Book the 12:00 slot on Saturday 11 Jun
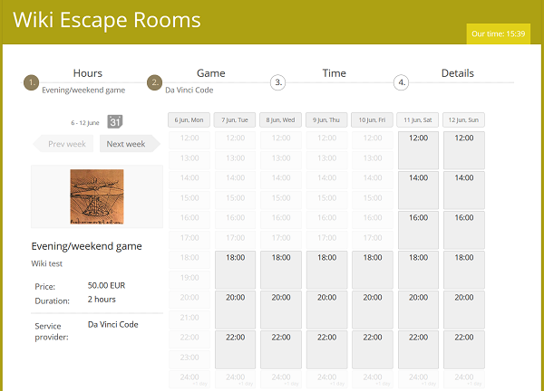Image resolution: width=544 pixels, height=391 pixels. point(418,150)
